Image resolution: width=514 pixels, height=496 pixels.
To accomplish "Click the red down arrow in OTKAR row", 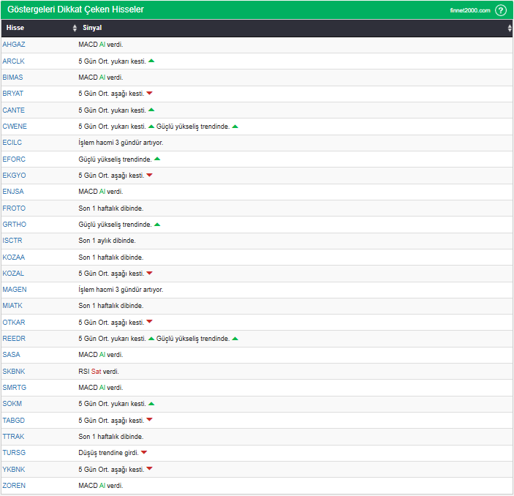I will point(149,321).
